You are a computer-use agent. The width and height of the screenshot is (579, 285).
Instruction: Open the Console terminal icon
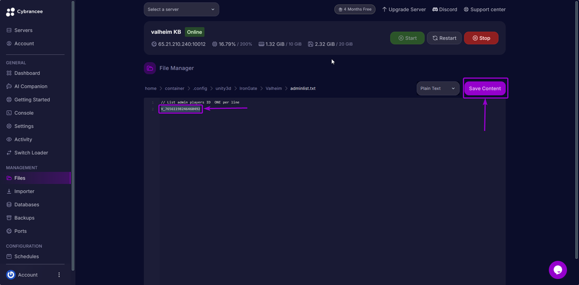click(9, 113)
